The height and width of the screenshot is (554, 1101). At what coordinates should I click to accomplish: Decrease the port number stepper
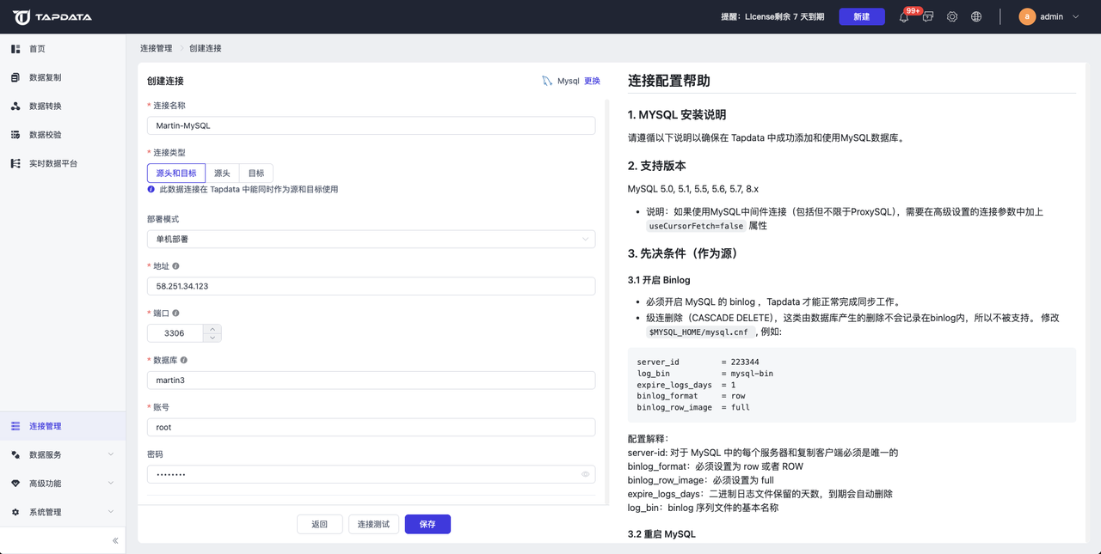coord(212,338)
